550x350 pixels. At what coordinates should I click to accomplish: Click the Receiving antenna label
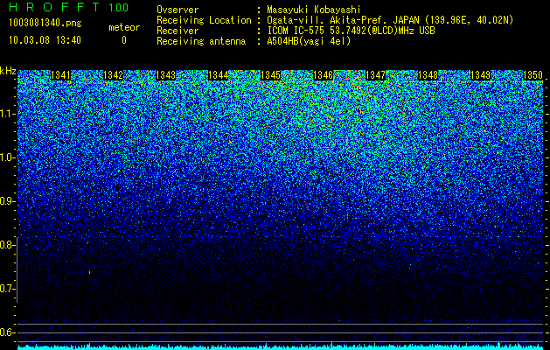pyautogui.click(x=201, y=41)
